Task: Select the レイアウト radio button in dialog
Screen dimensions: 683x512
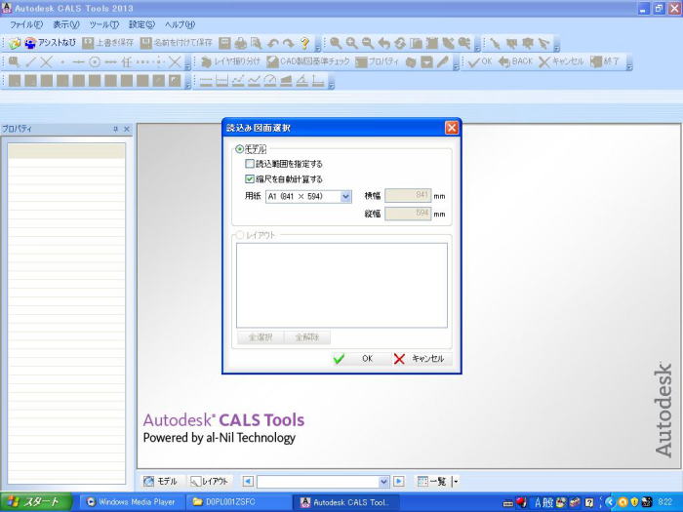Action: (x=240, y=235)
